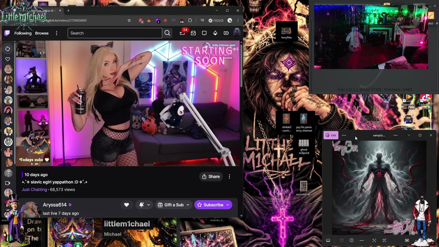Open the video options three-dot menu

pos(229,176)
